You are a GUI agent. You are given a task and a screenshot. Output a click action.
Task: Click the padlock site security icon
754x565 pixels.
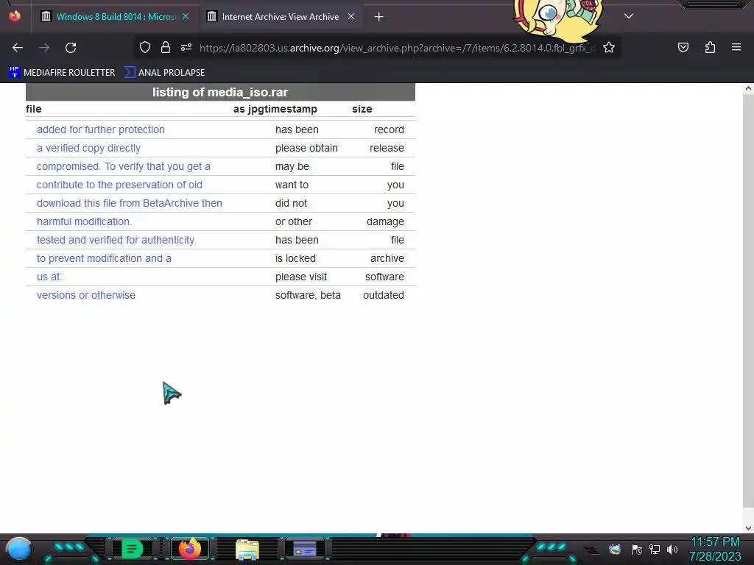click(166, 48)
